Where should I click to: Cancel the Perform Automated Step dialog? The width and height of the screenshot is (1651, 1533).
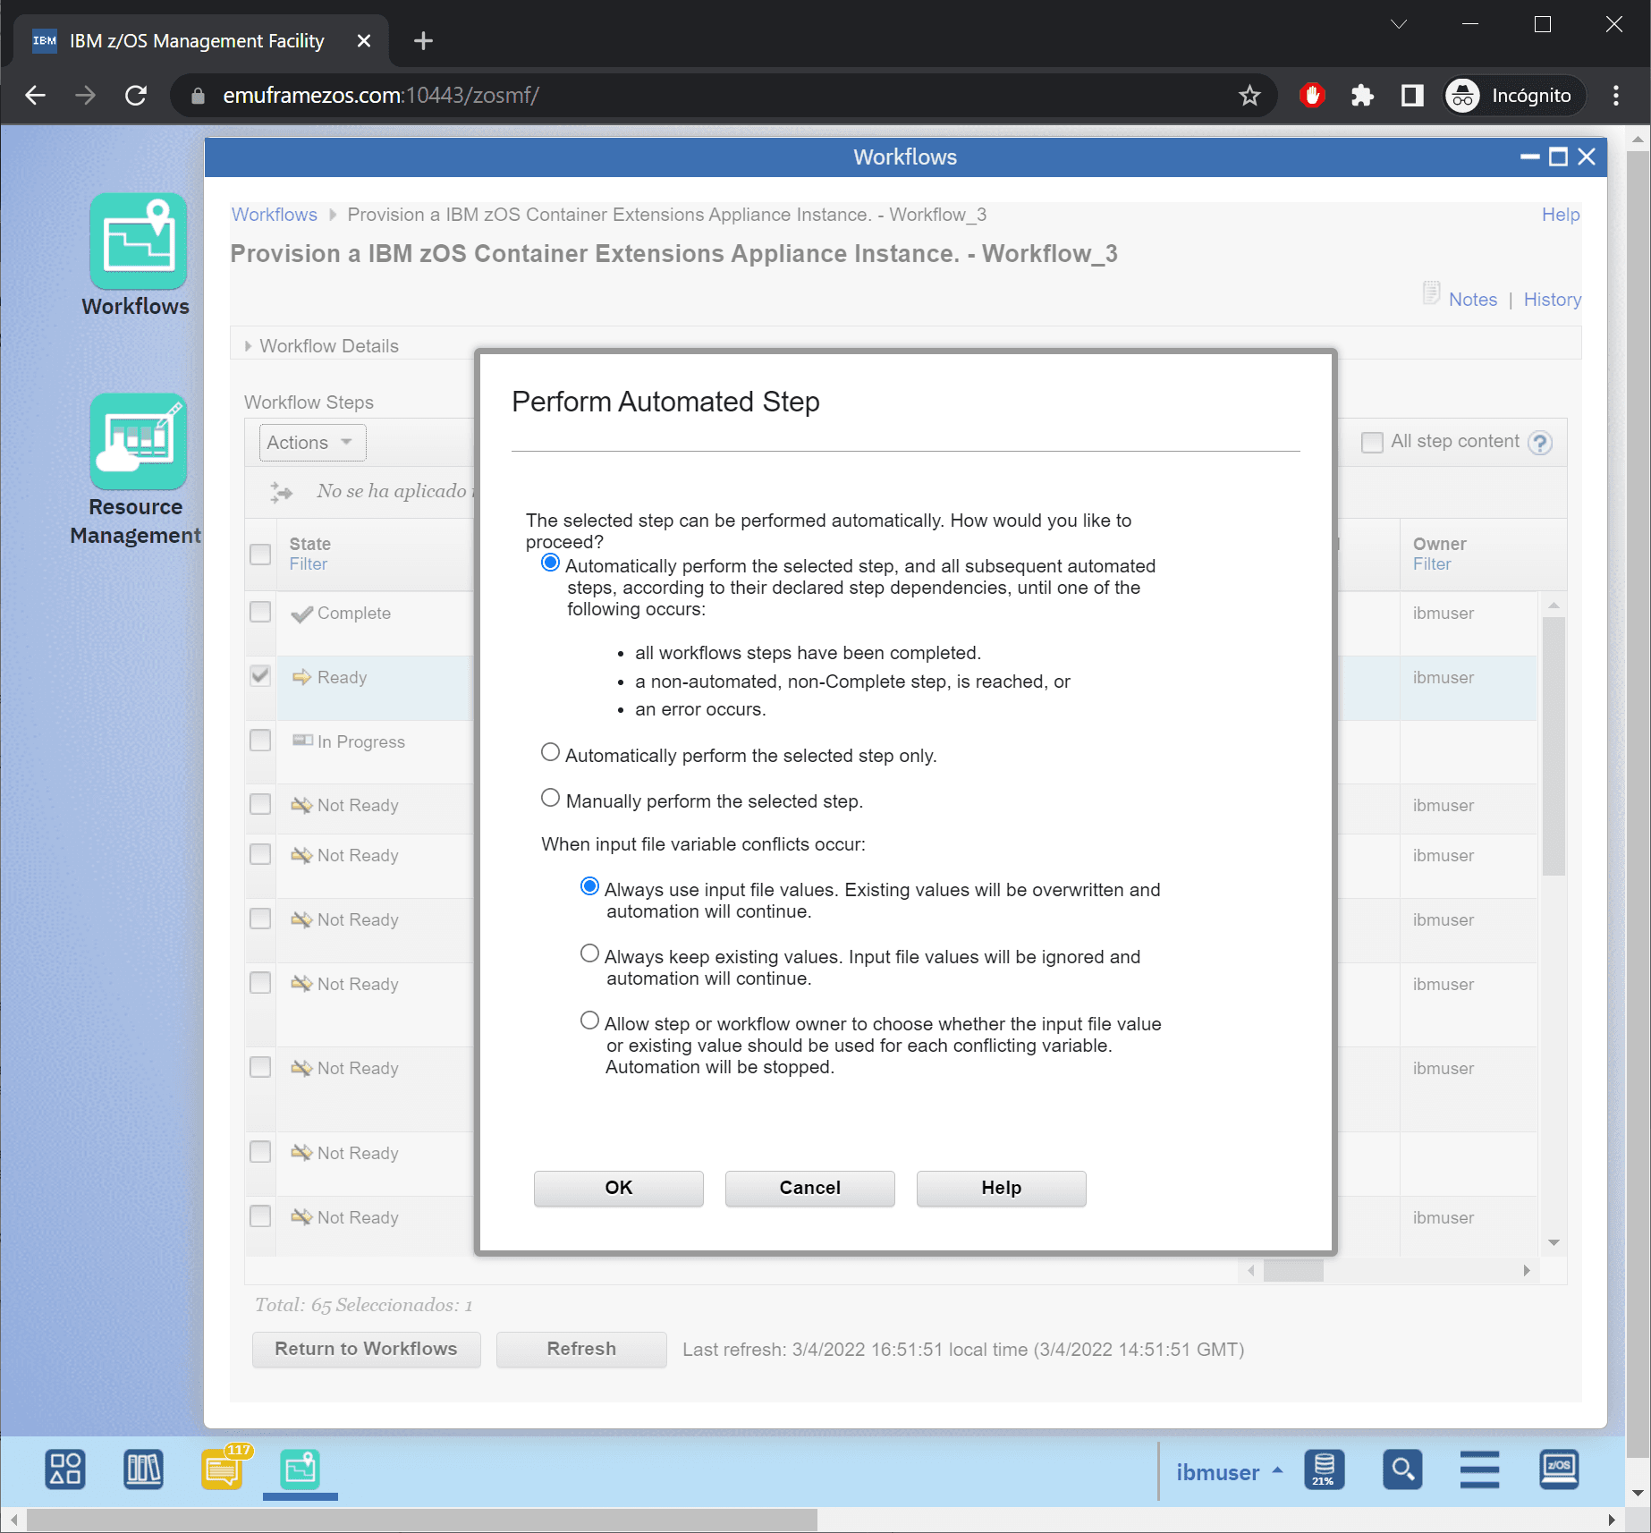(809, 1188)
